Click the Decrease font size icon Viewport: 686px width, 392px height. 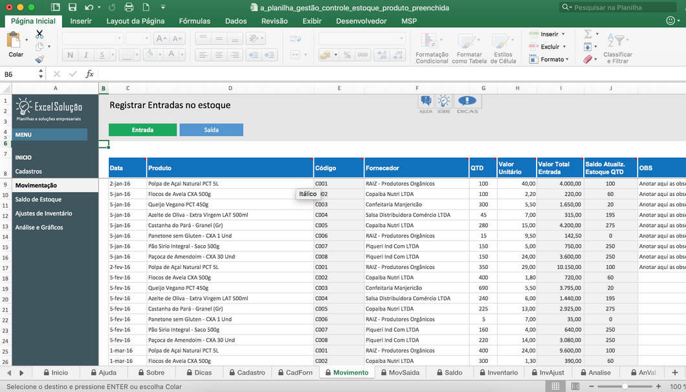click(x=177, y=39)
